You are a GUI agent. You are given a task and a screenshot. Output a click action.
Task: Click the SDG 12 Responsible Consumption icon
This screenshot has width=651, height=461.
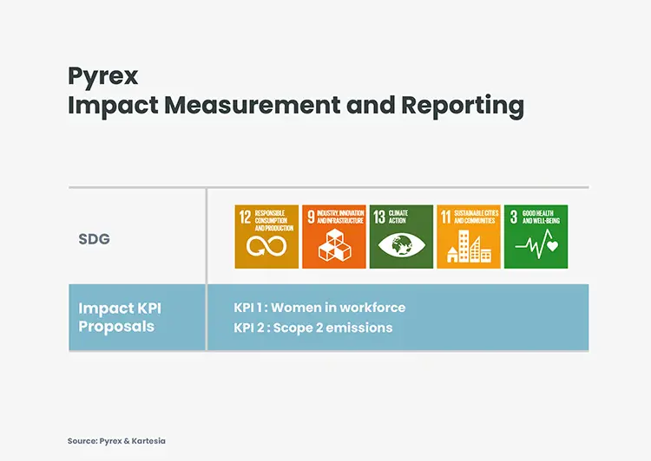266,237
